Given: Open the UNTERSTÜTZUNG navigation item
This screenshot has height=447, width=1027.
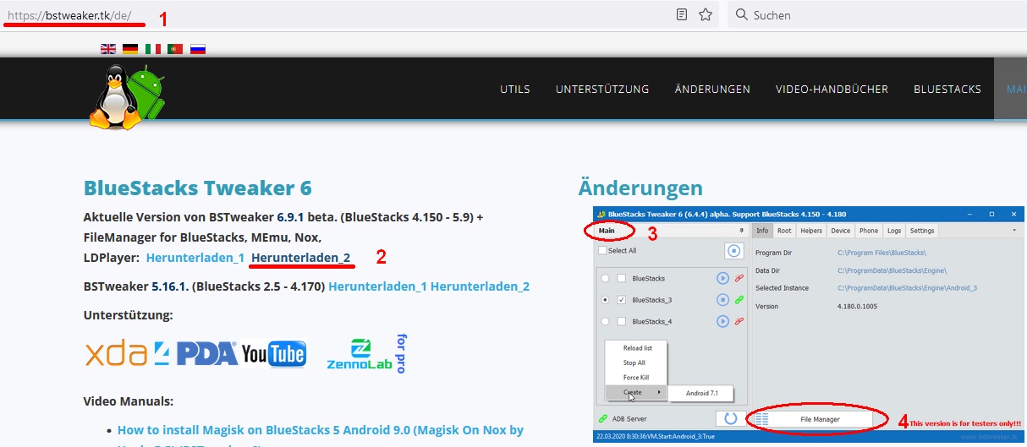Looking at the screenshot, I should [x=602, y=89].
